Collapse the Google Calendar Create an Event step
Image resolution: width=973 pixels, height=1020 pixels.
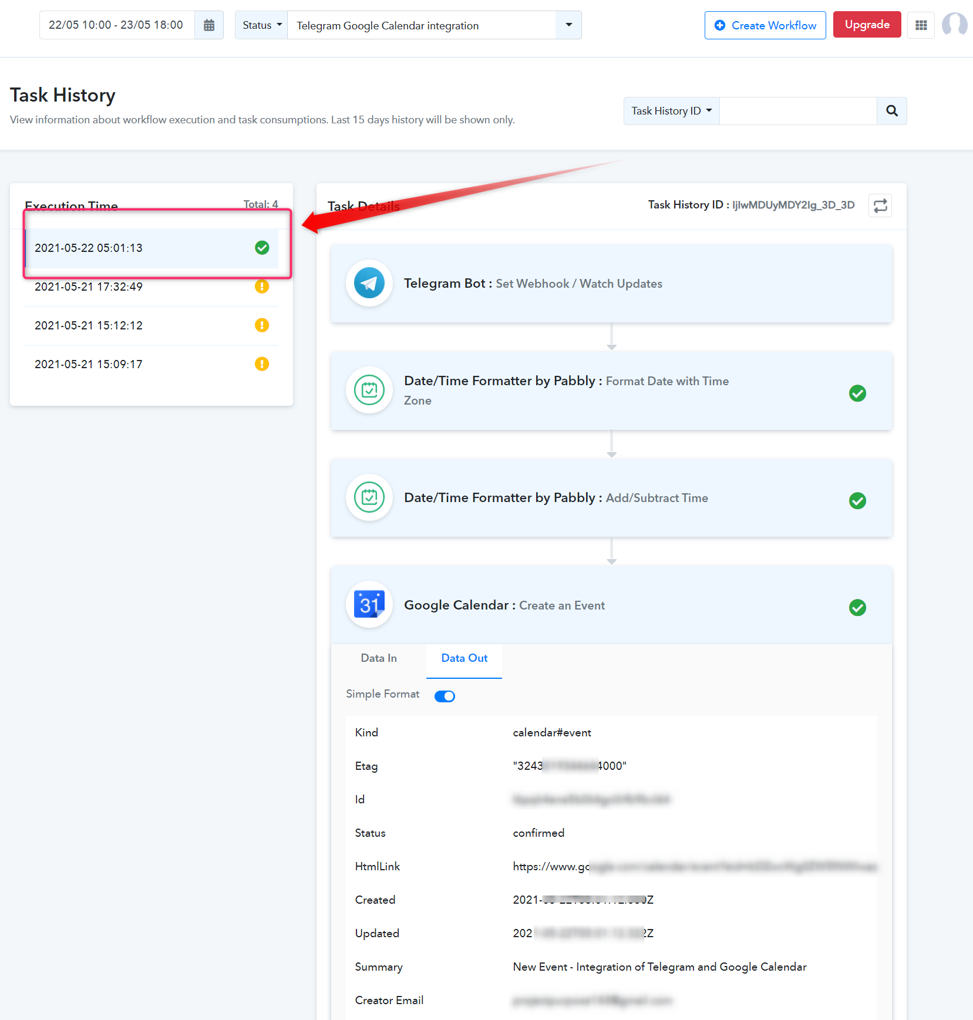point(611,605)
